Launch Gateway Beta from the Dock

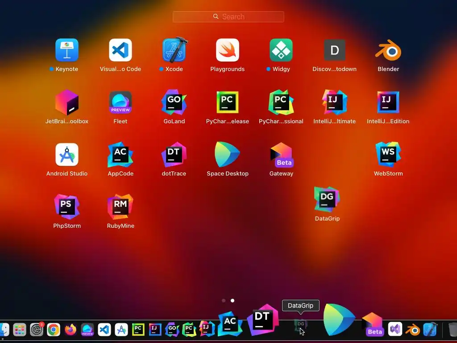pyautogui.click(x=373, y=324)
